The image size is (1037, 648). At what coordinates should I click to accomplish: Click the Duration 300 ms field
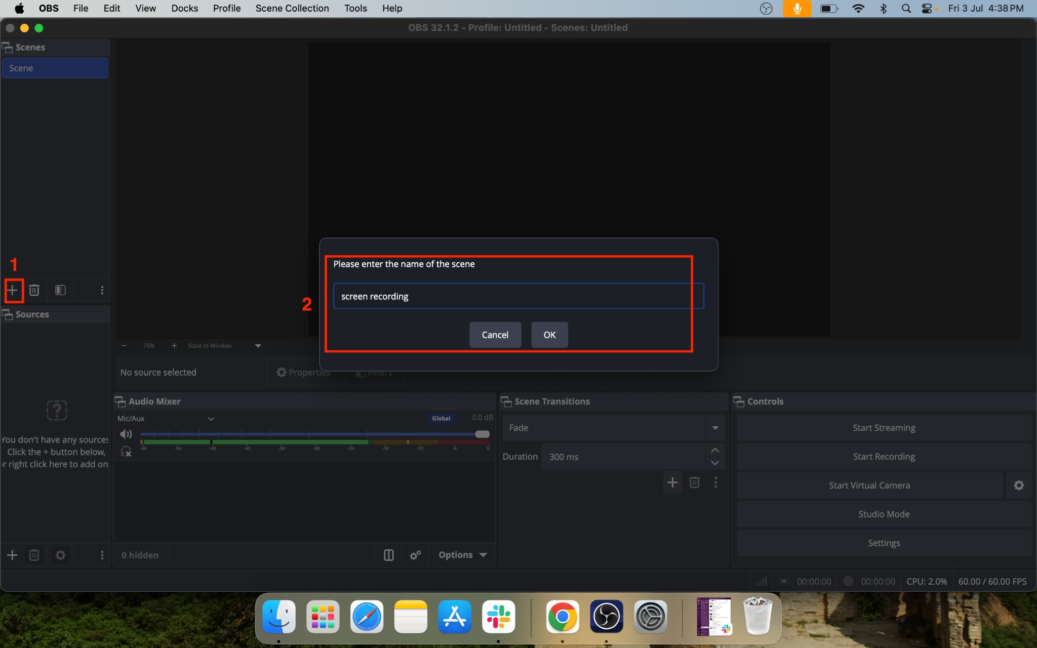[623, 457]
